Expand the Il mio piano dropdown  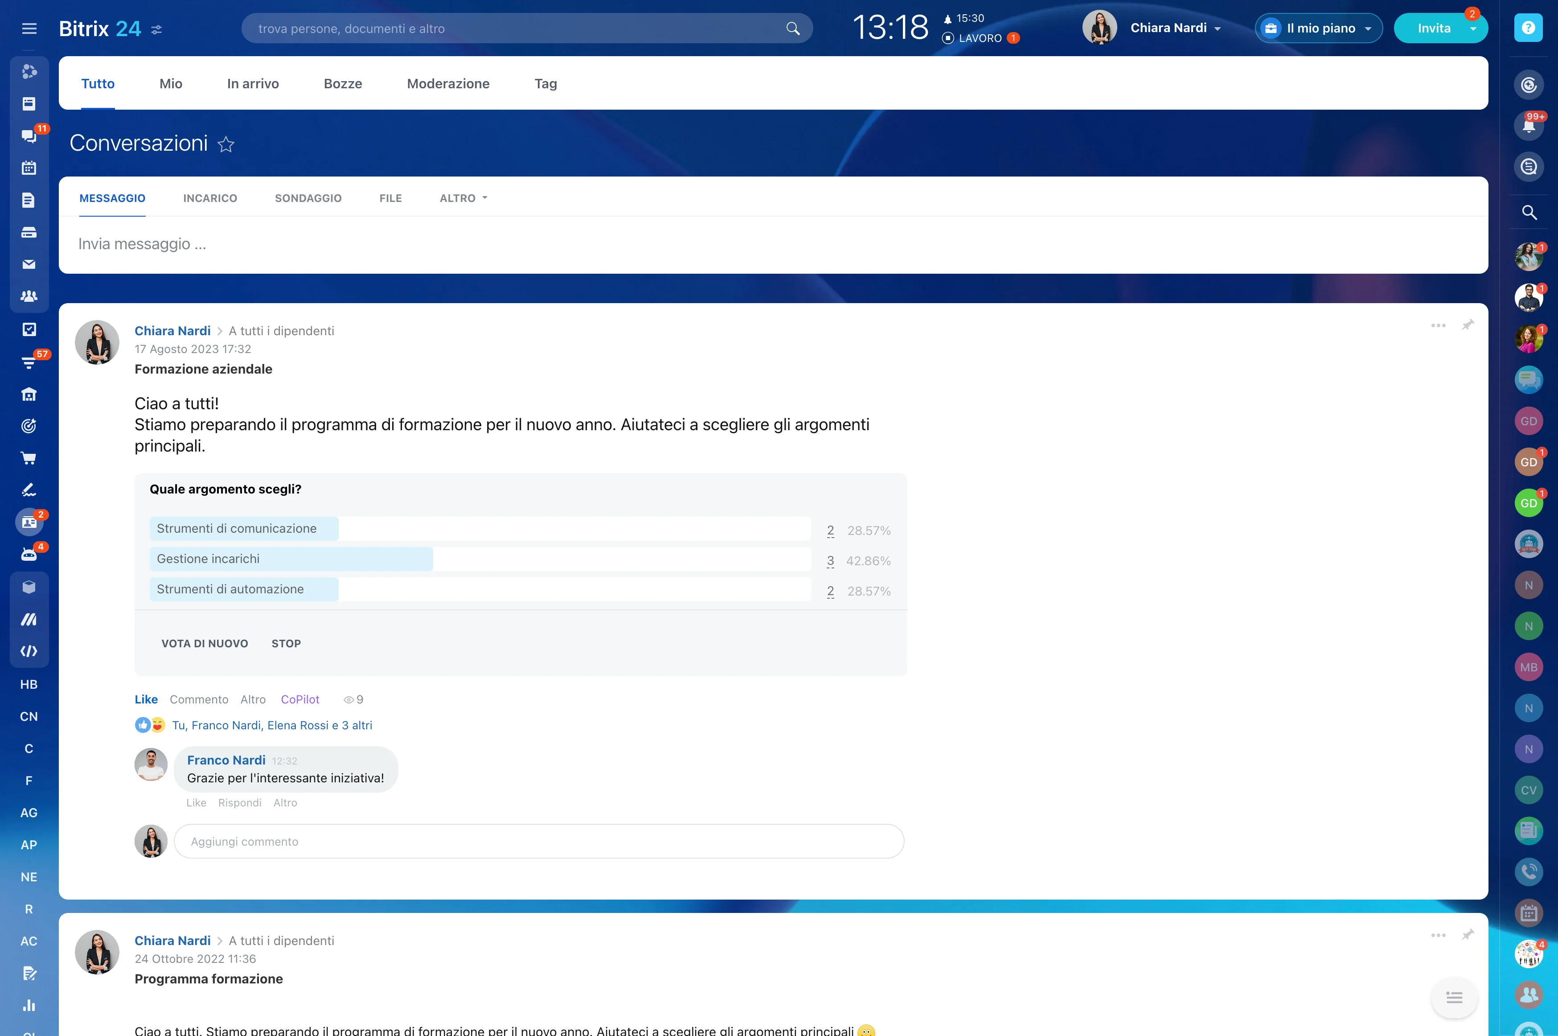[1318, 29]
